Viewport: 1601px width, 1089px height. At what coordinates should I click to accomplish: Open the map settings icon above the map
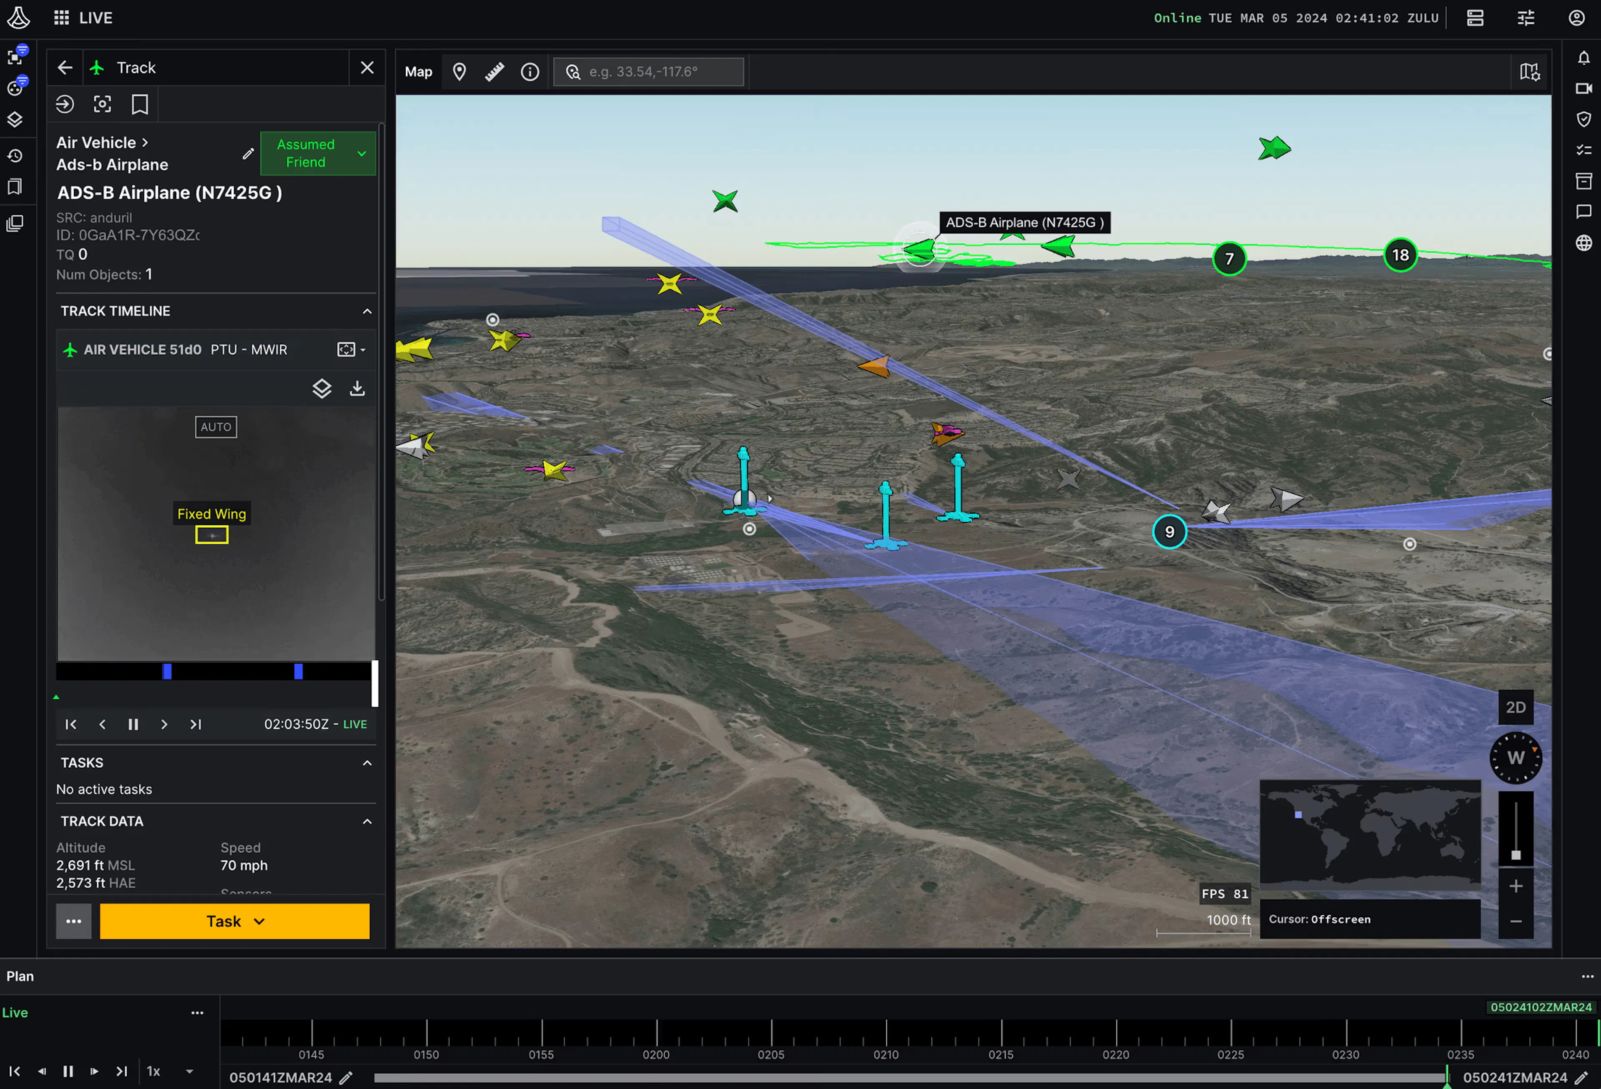pos(1529,71)
